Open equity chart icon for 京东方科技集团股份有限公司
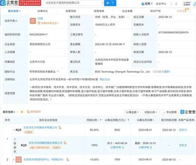 [65, 143]
